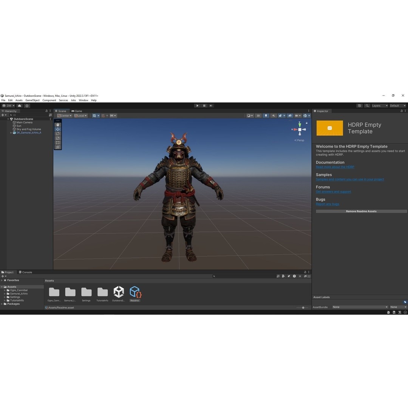Click the Search by Type icon in Project

283,276
